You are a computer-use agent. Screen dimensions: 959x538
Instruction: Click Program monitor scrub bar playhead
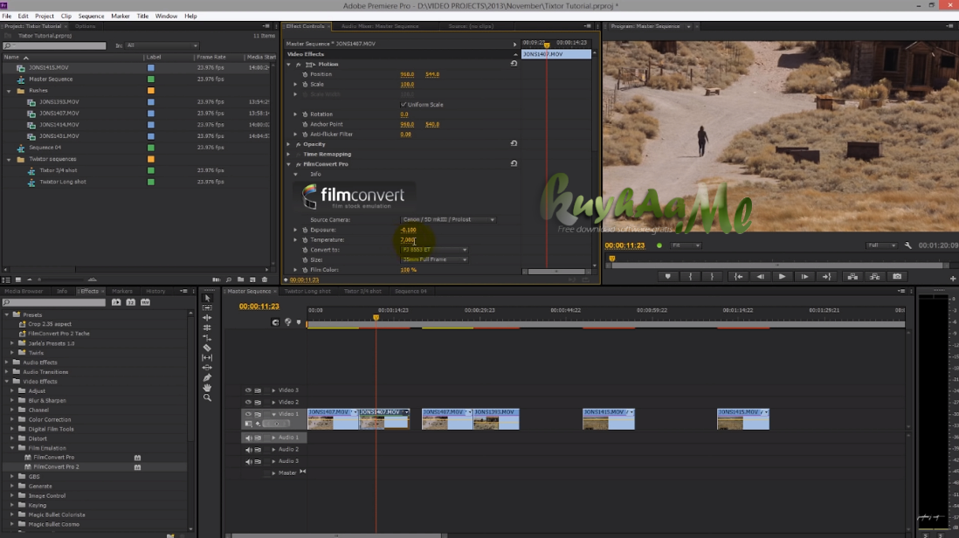pos(611,259)
